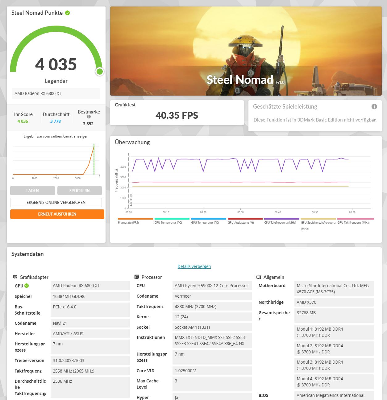Click the AMD/ATI / ASUS Hersteller value

(90, 334)
